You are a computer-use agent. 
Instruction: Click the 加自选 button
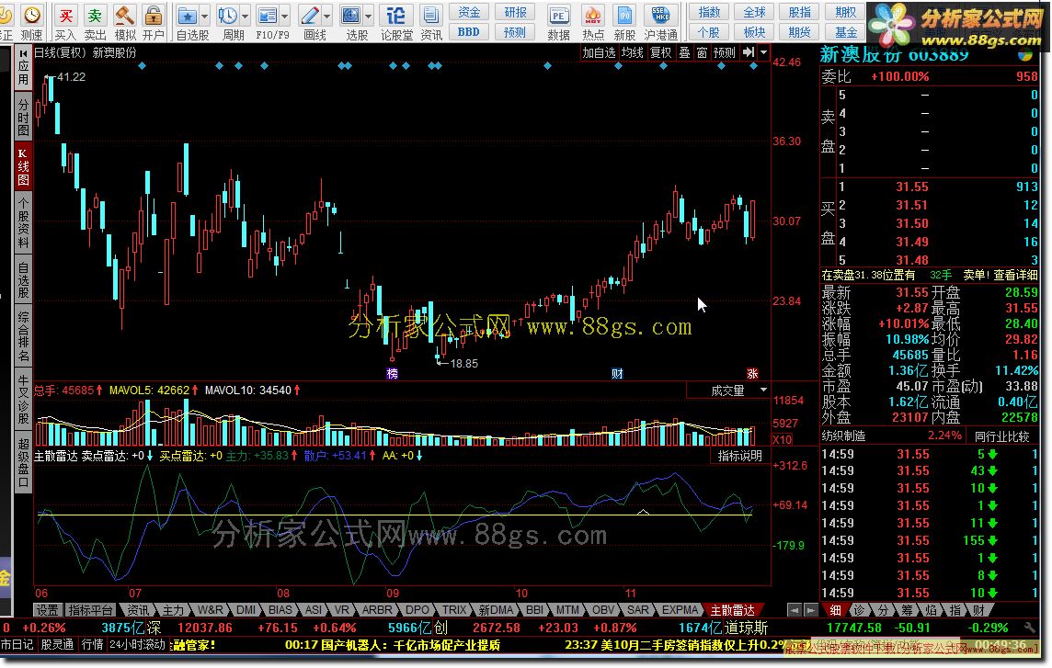pos(599,52)
